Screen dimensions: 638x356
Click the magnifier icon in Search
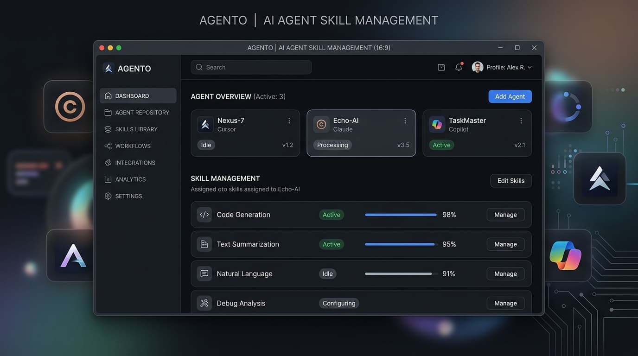pos(199,67)
